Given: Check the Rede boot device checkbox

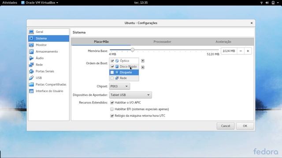Looking at the screenshot, I should click(112, 78).
